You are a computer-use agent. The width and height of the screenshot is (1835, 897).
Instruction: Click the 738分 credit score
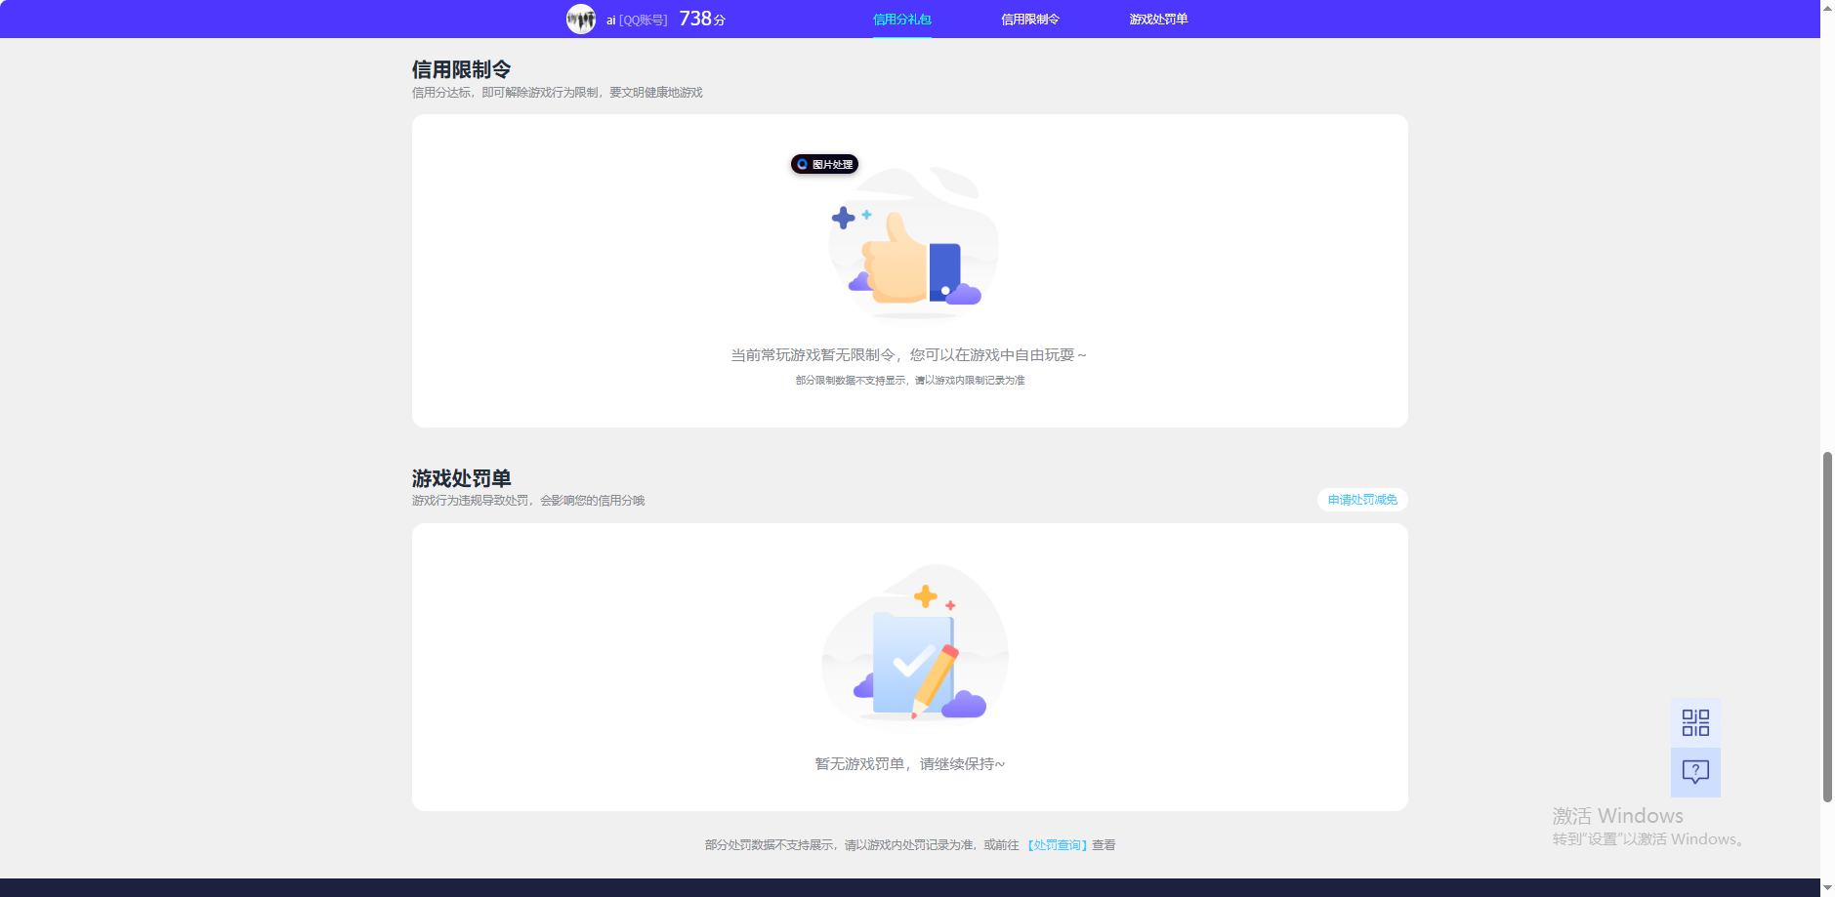click(702, 19)
